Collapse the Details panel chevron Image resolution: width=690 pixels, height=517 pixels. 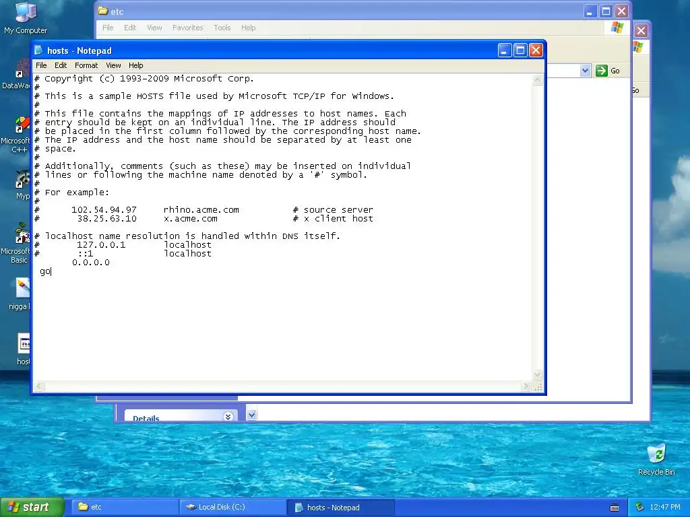[228, 416]
